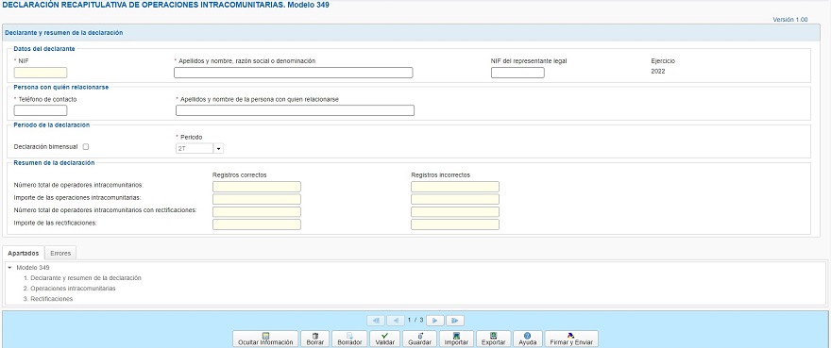Viewport: 831px width, 348px height.
Task: Jump to the last page
Action: (x=455, y=321)
